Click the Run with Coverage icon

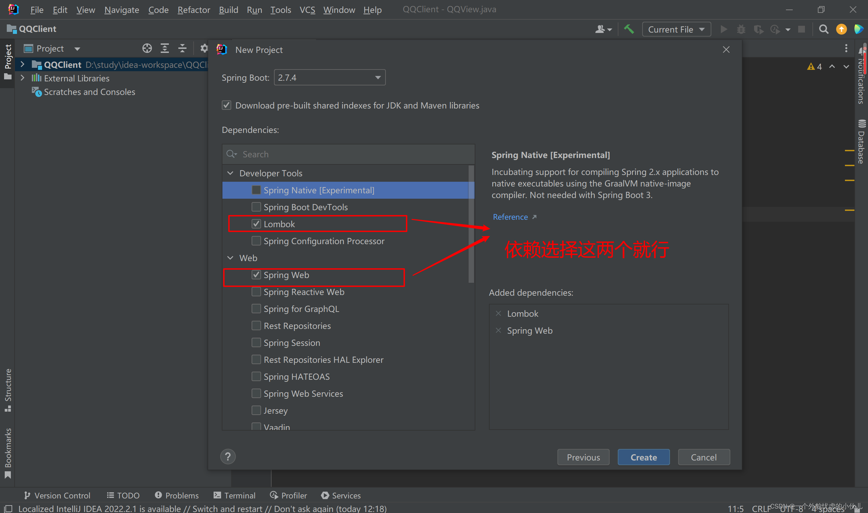[758, 29]
